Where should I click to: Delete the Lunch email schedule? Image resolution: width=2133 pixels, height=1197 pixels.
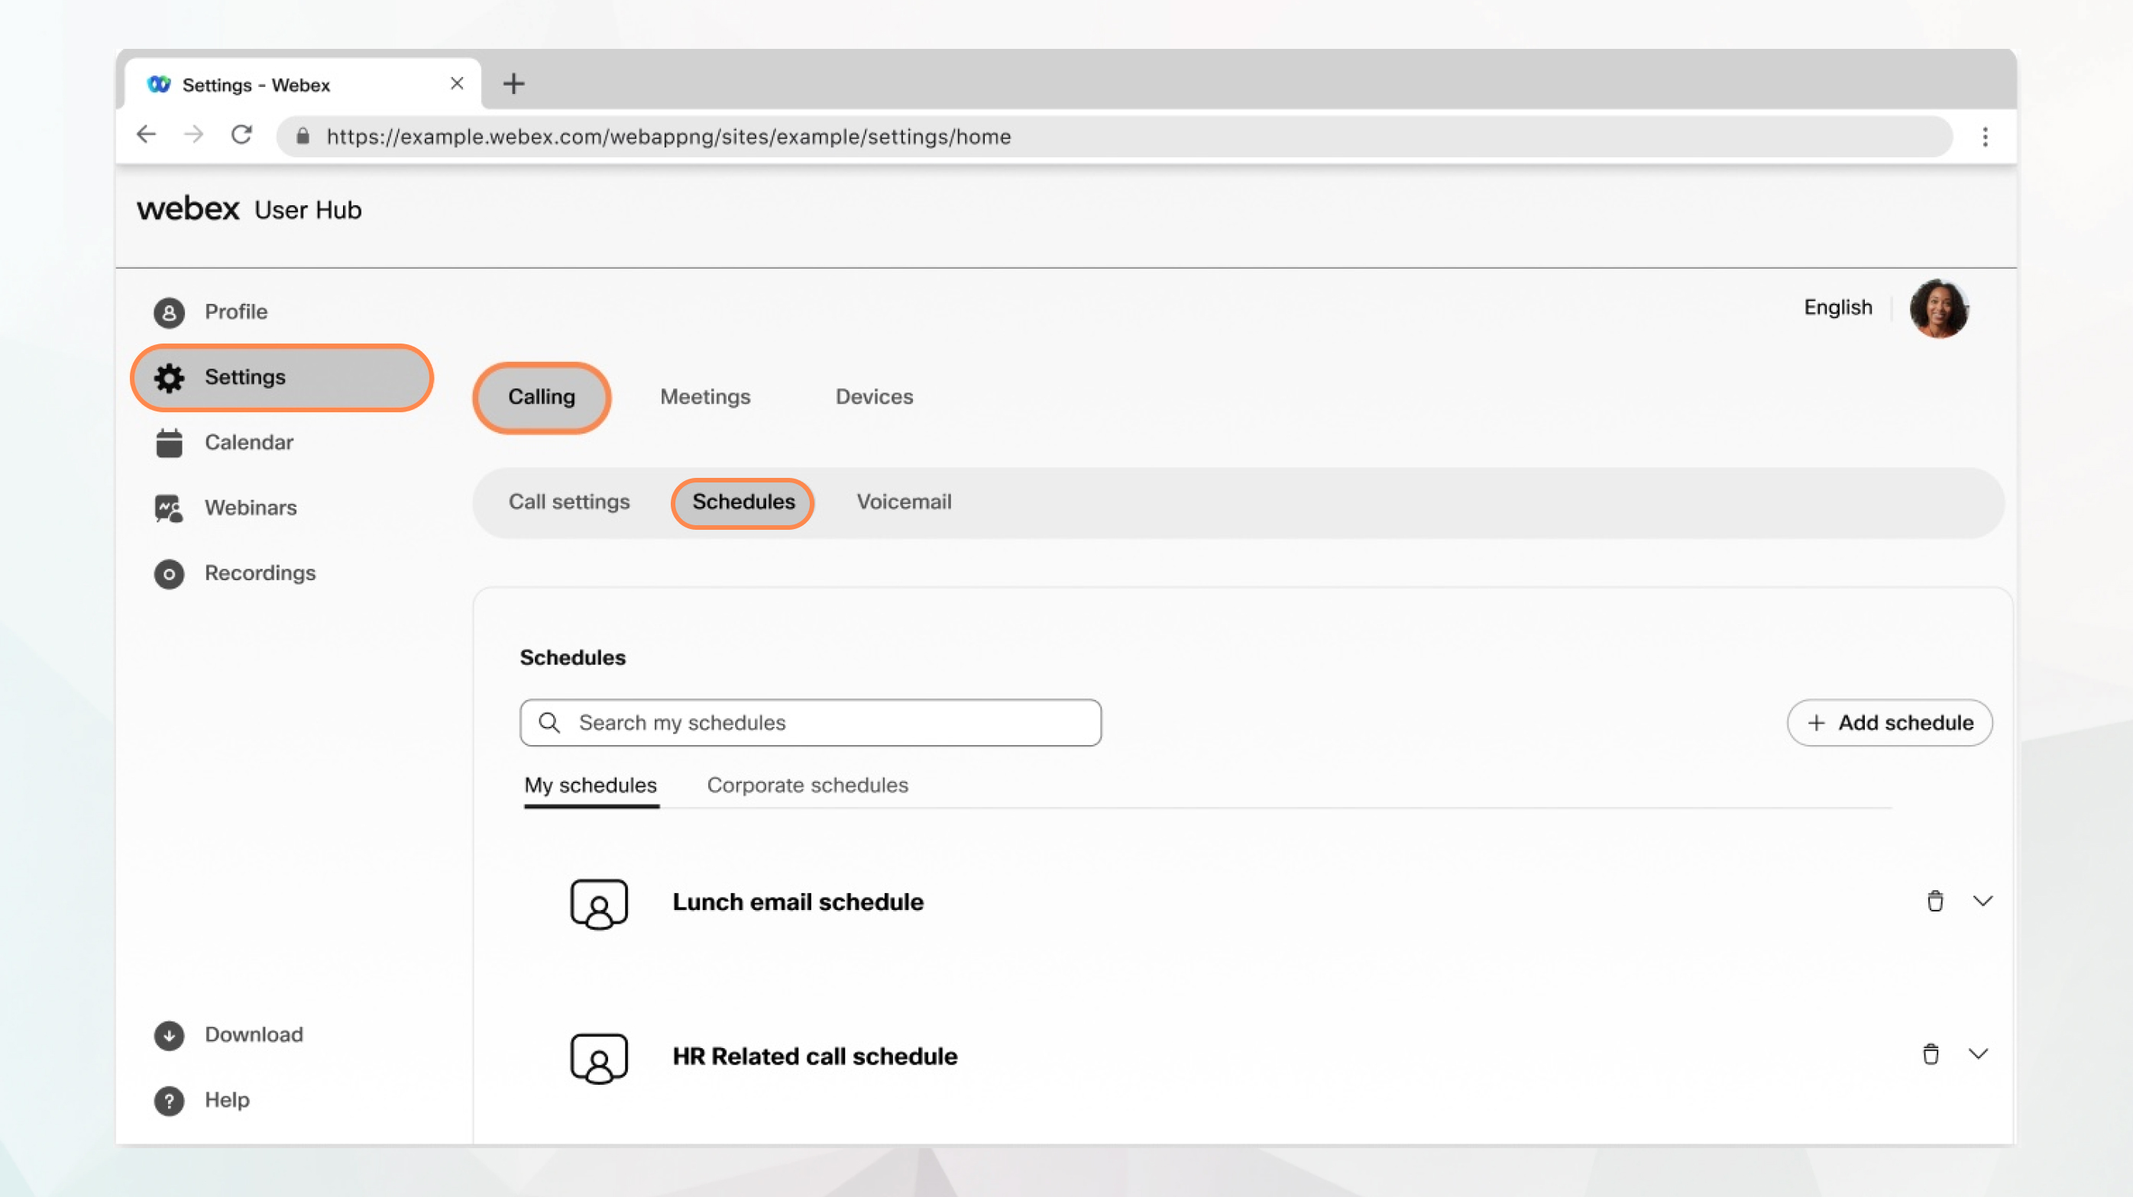pyautogui.click(x=1934, y=900)
